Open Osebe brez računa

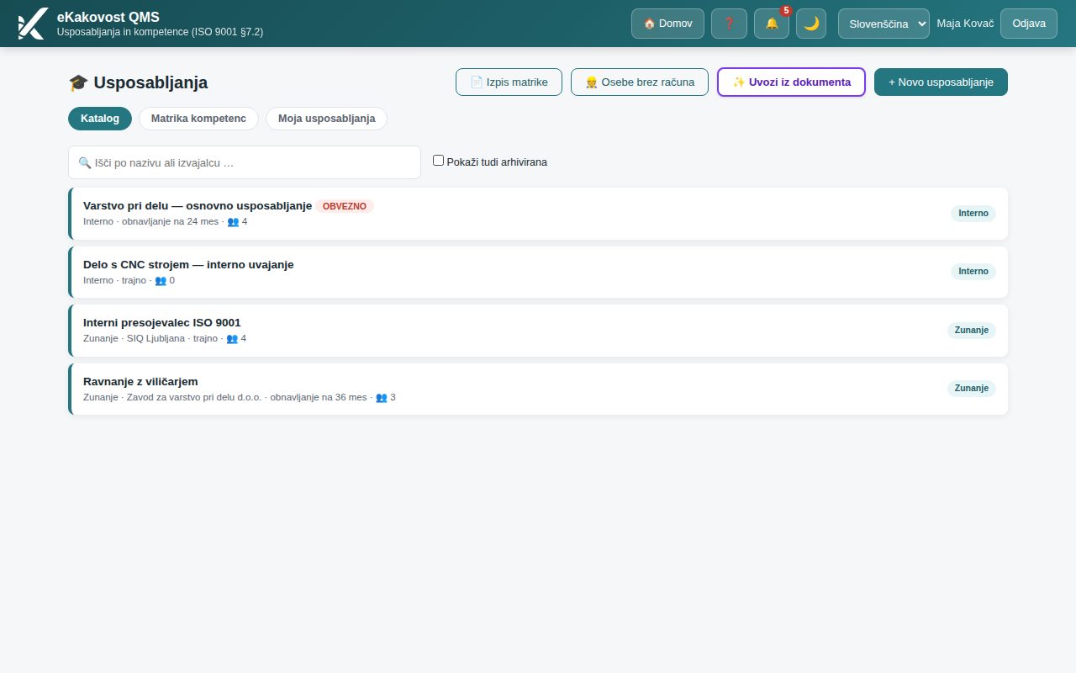(640, 82)
